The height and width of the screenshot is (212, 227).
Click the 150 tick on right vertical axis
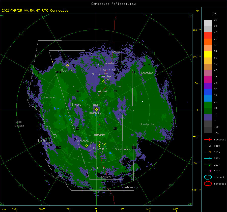(195, 30)
